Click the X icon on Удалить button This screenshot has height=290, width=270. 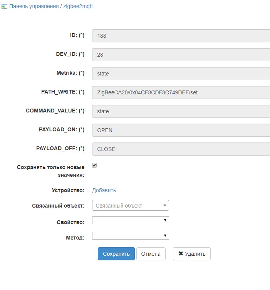pyautogui.click(x=181, y=254)
